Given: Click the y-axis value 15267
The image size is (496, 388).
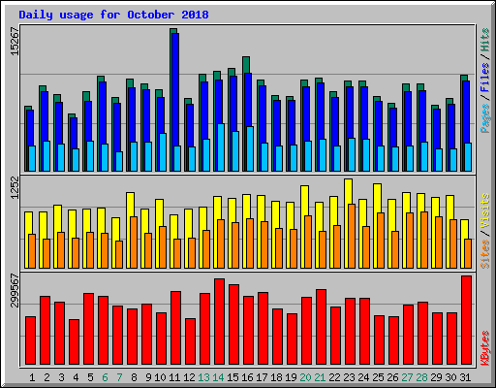Looking at the screenshot, I should point(15,42).
